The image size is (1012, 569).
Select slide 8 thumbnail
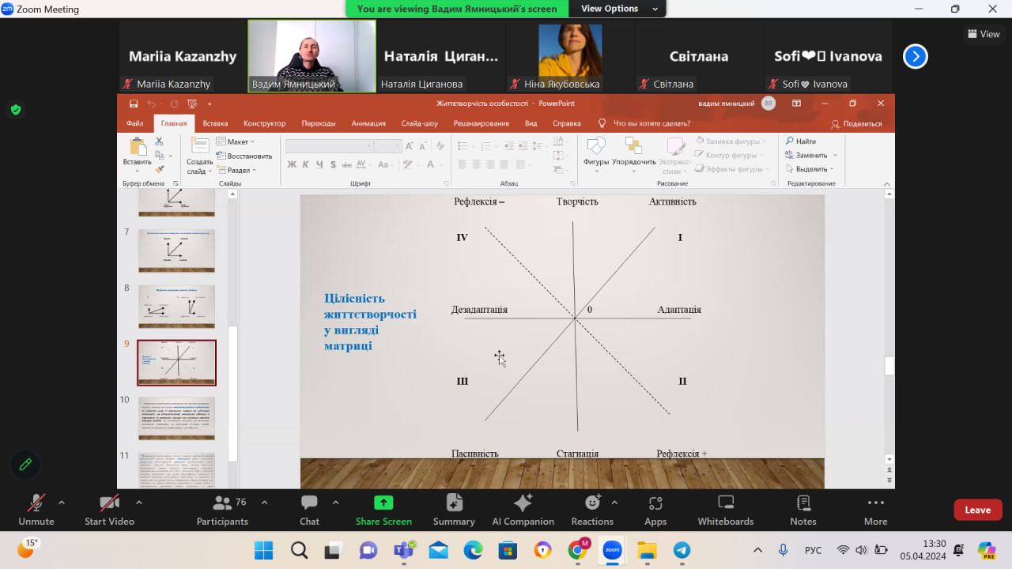[176, 307]
